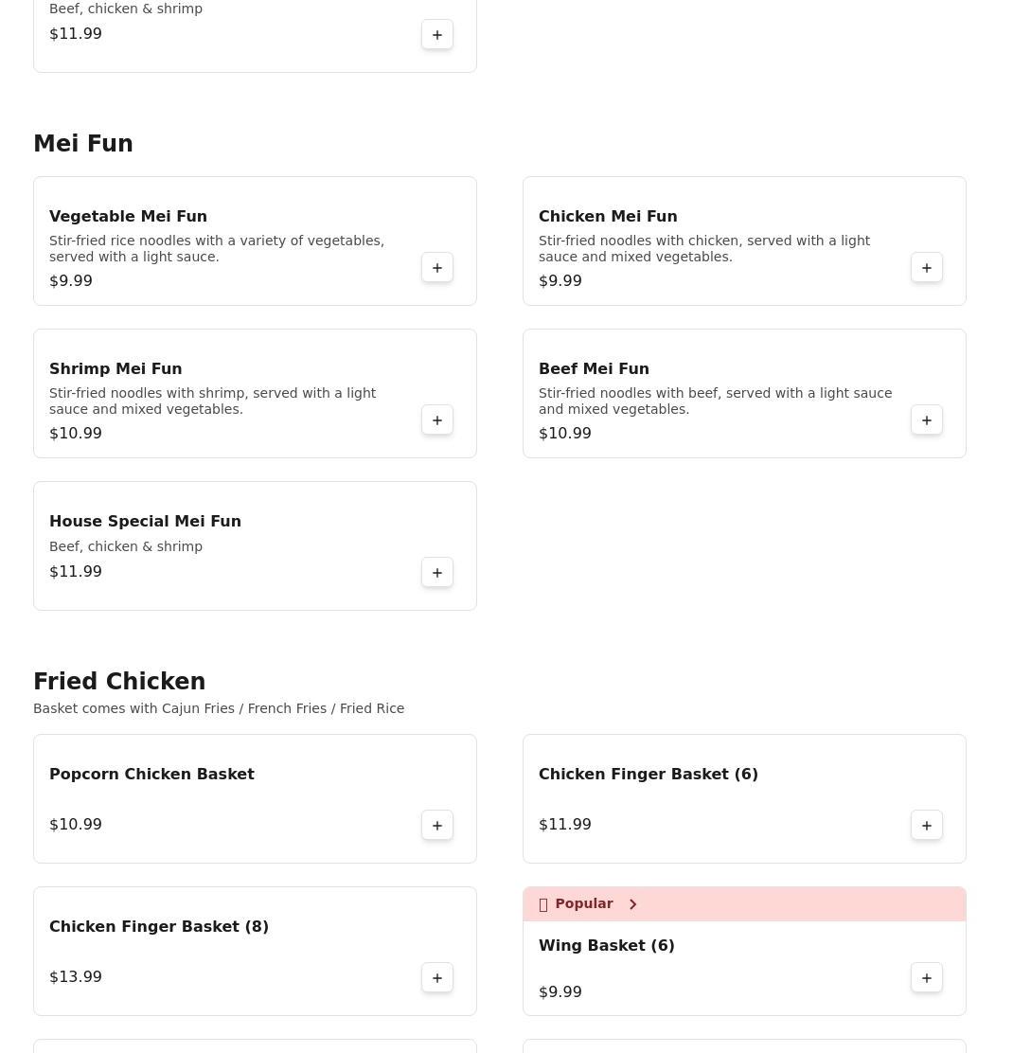1013x1053 pixels.
Task: Add Chicken Finger Basket (8) to cart
Action: [x=437, y=978]
